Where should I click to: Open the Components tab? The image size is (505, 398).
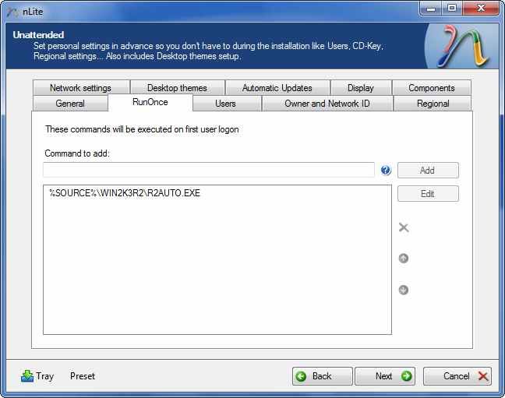[x=432, y=87]
